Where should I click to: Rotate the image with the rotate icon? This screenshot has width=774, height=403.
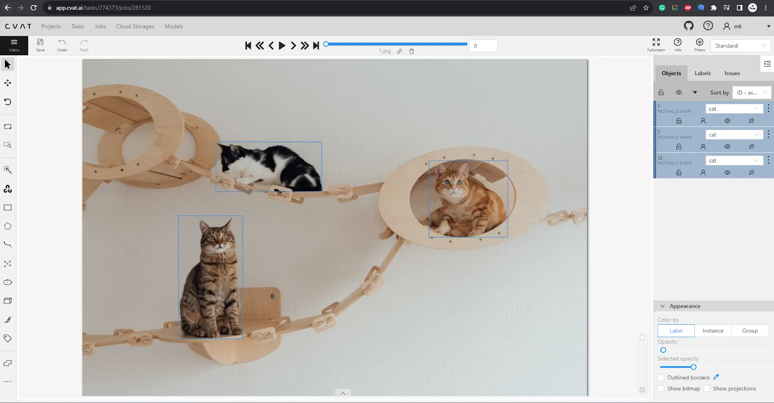pos(8,102)
